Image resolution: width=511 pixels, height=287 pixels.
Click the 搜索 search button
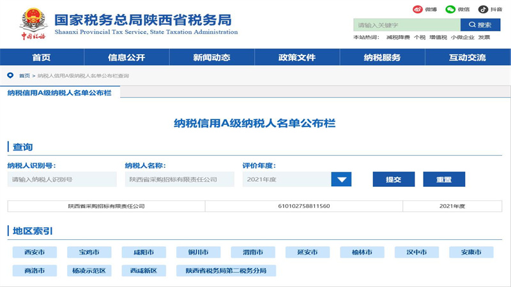479,25
